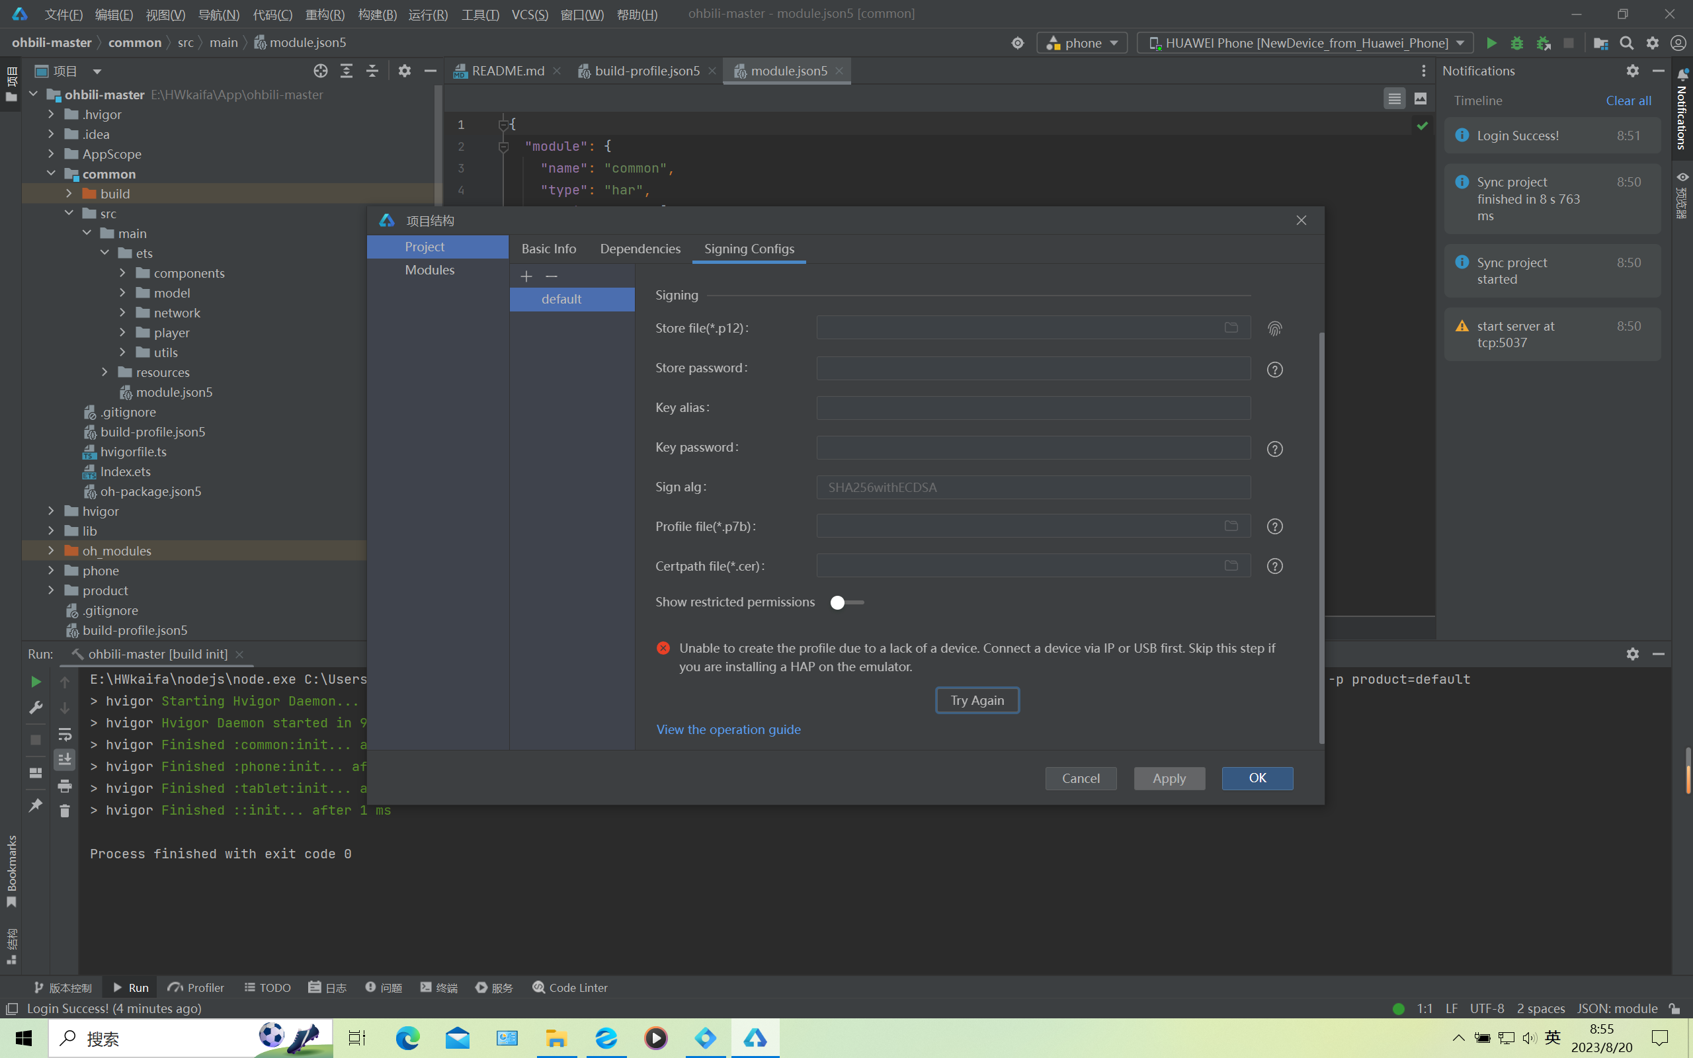
Task: Open Windows Start menu
Action: [23, 1038]
